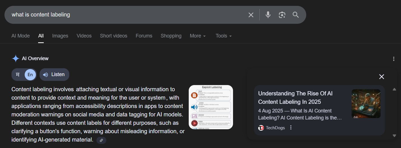Open the TechDogs article thumbnail image
Image resolution: width=401 pixels, height=148 pixels.
366,104
